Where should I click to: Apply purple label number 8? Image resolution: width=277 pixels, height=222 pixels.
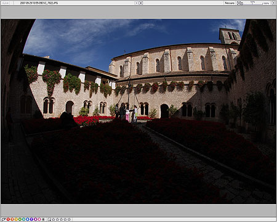36,220
